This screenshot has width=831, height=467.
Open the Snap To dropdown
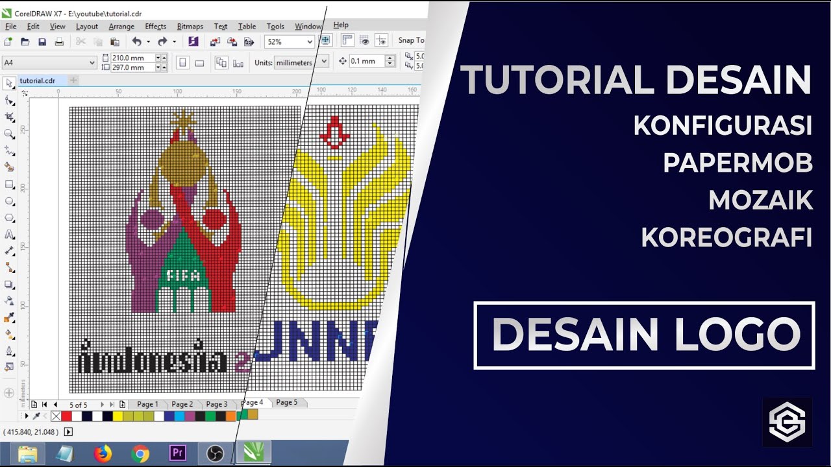(x=410, y=40)
